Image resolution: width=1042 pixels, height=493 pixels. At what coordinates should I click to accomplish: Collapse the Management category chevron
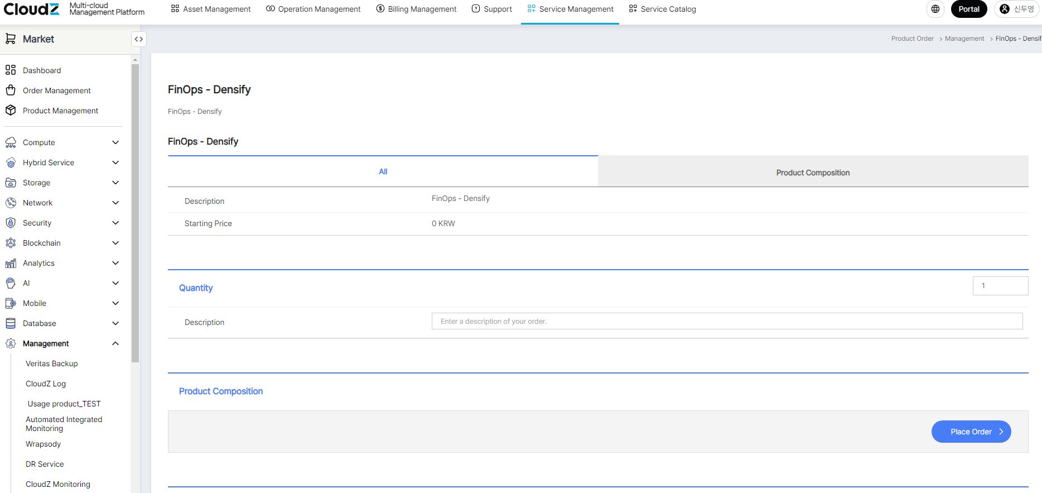[115, 343]
